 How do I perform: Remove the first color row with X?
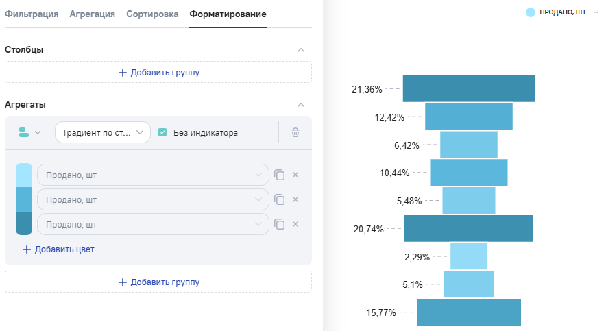point(295,175)
